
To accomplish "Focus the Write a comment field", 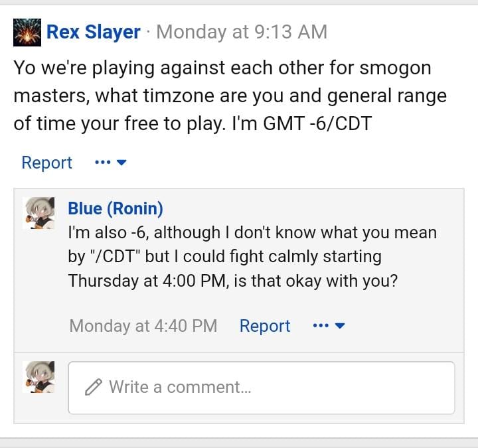I will coord(262,388).
